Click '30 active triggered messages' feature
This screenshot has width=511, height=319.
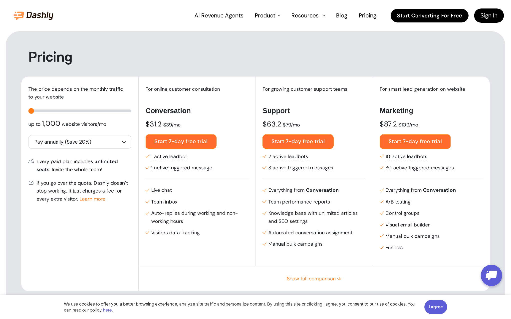click(420, 168)
